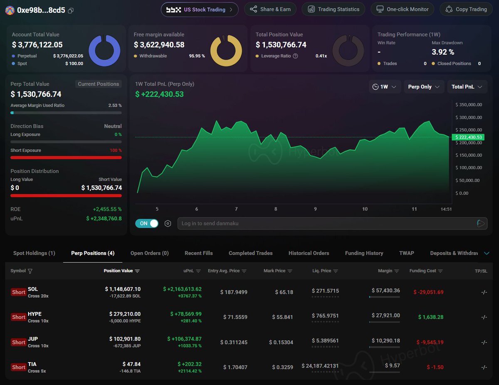Sort by Liq. Price column

[x=336, y=271]
